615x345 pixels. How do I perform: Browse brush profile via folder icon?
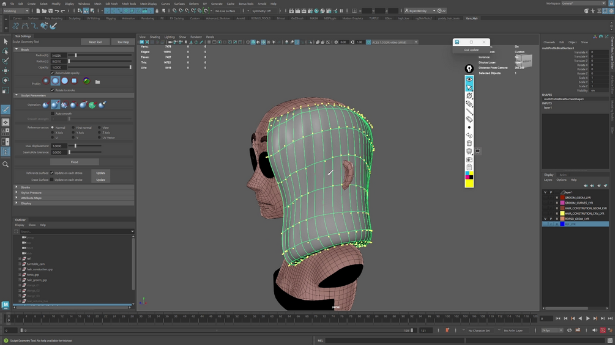click(x=98, y=82)
